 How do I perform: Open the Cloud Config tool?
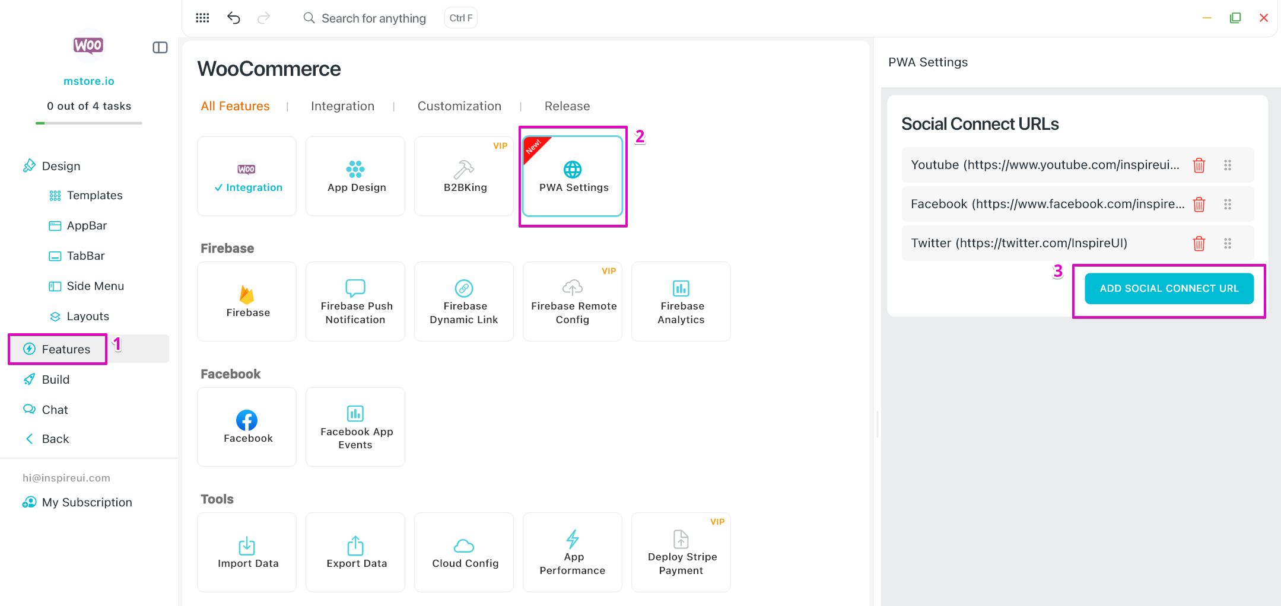464,552
